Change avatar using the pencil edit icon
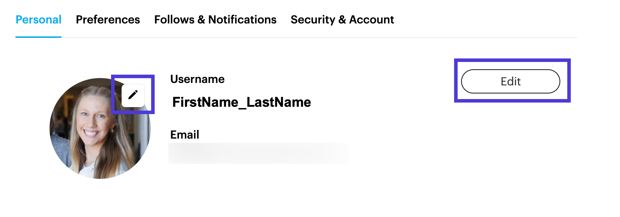620x217 pixels. click(x=133, y=95)
